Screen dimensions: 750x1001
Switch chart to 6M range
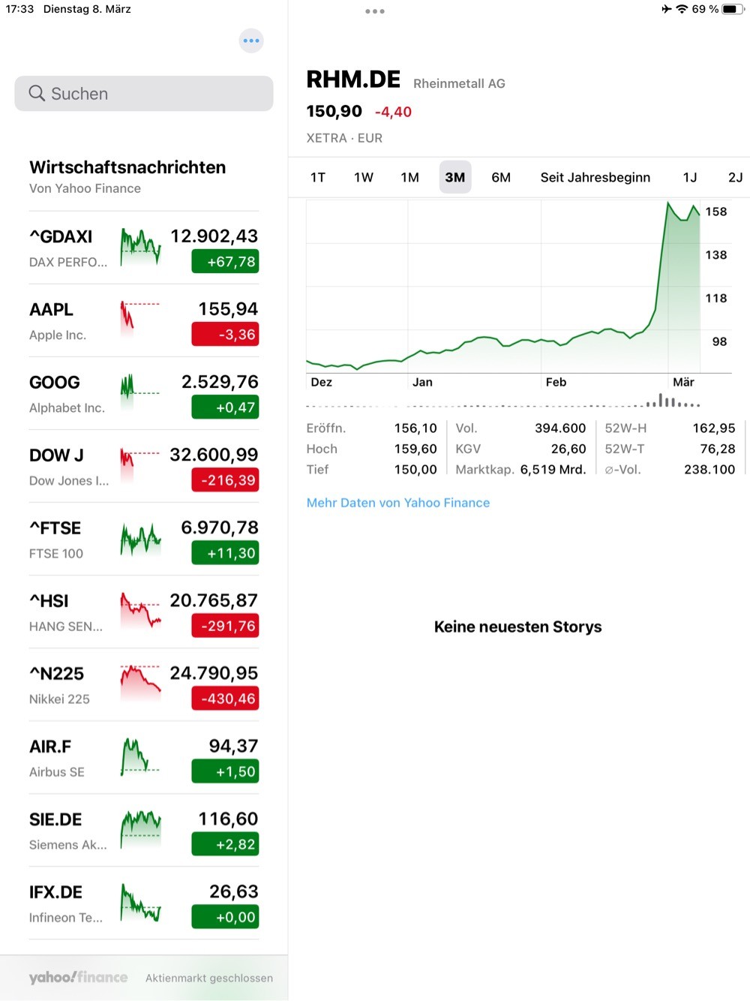pos(501,177)
